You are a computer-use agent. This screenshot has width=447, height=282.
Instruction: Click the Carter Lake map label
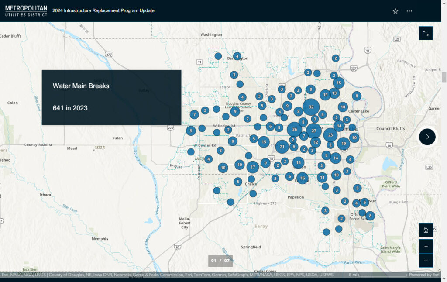tap(358, 111)
